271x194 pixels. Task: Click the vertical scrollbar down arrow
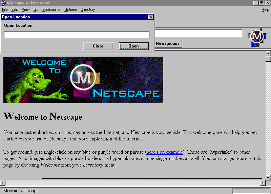coord(268,178)
